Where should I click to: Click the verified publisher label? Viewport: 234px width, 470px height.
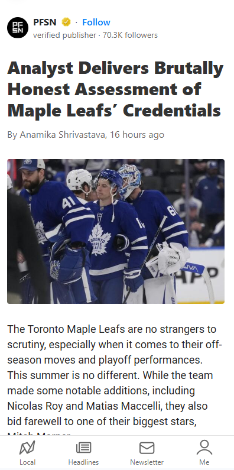coord(64,35)
